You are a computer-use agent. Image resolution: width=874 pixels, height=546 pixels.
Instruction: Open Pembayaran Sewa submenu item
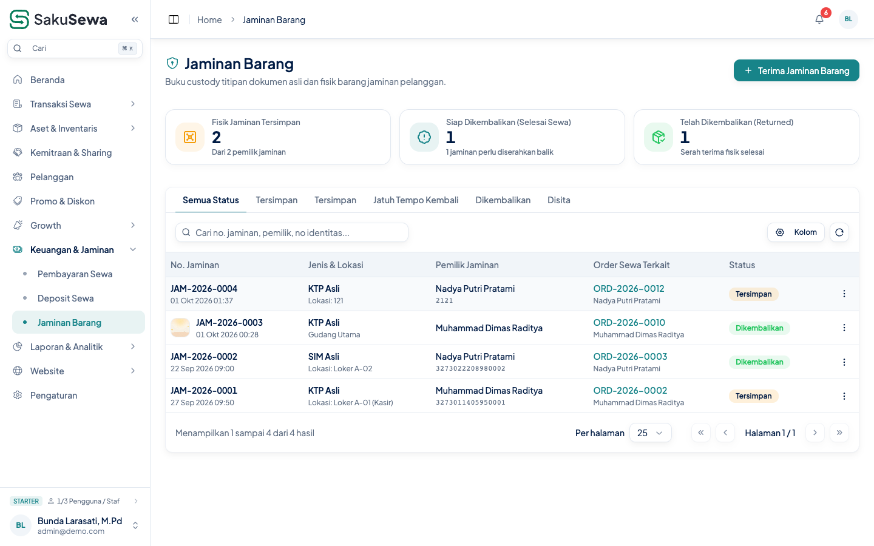(78, 274)
